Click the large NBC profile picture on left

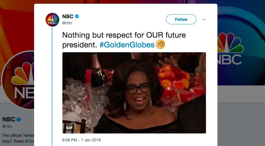[x=18, y=80]
